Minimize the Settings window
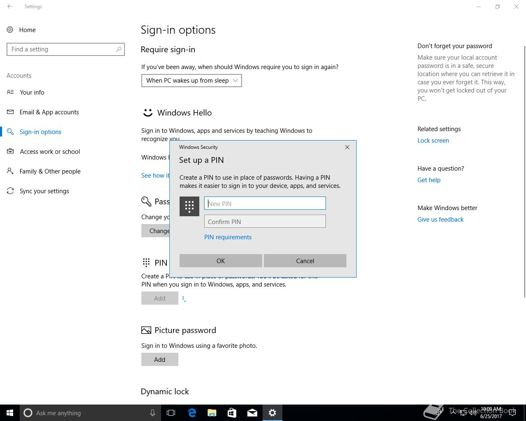This screenshot has width=526, height=421. click(479, 7)
